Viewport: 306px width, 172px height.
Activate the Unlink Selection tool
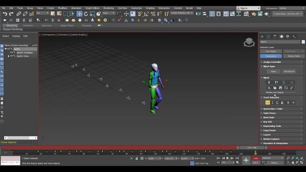click(25, 14)
